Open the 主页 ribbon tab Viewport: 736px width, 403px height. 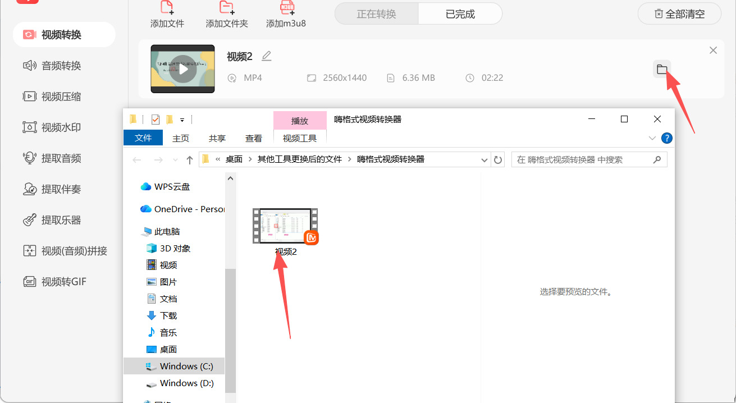point(181,138)
